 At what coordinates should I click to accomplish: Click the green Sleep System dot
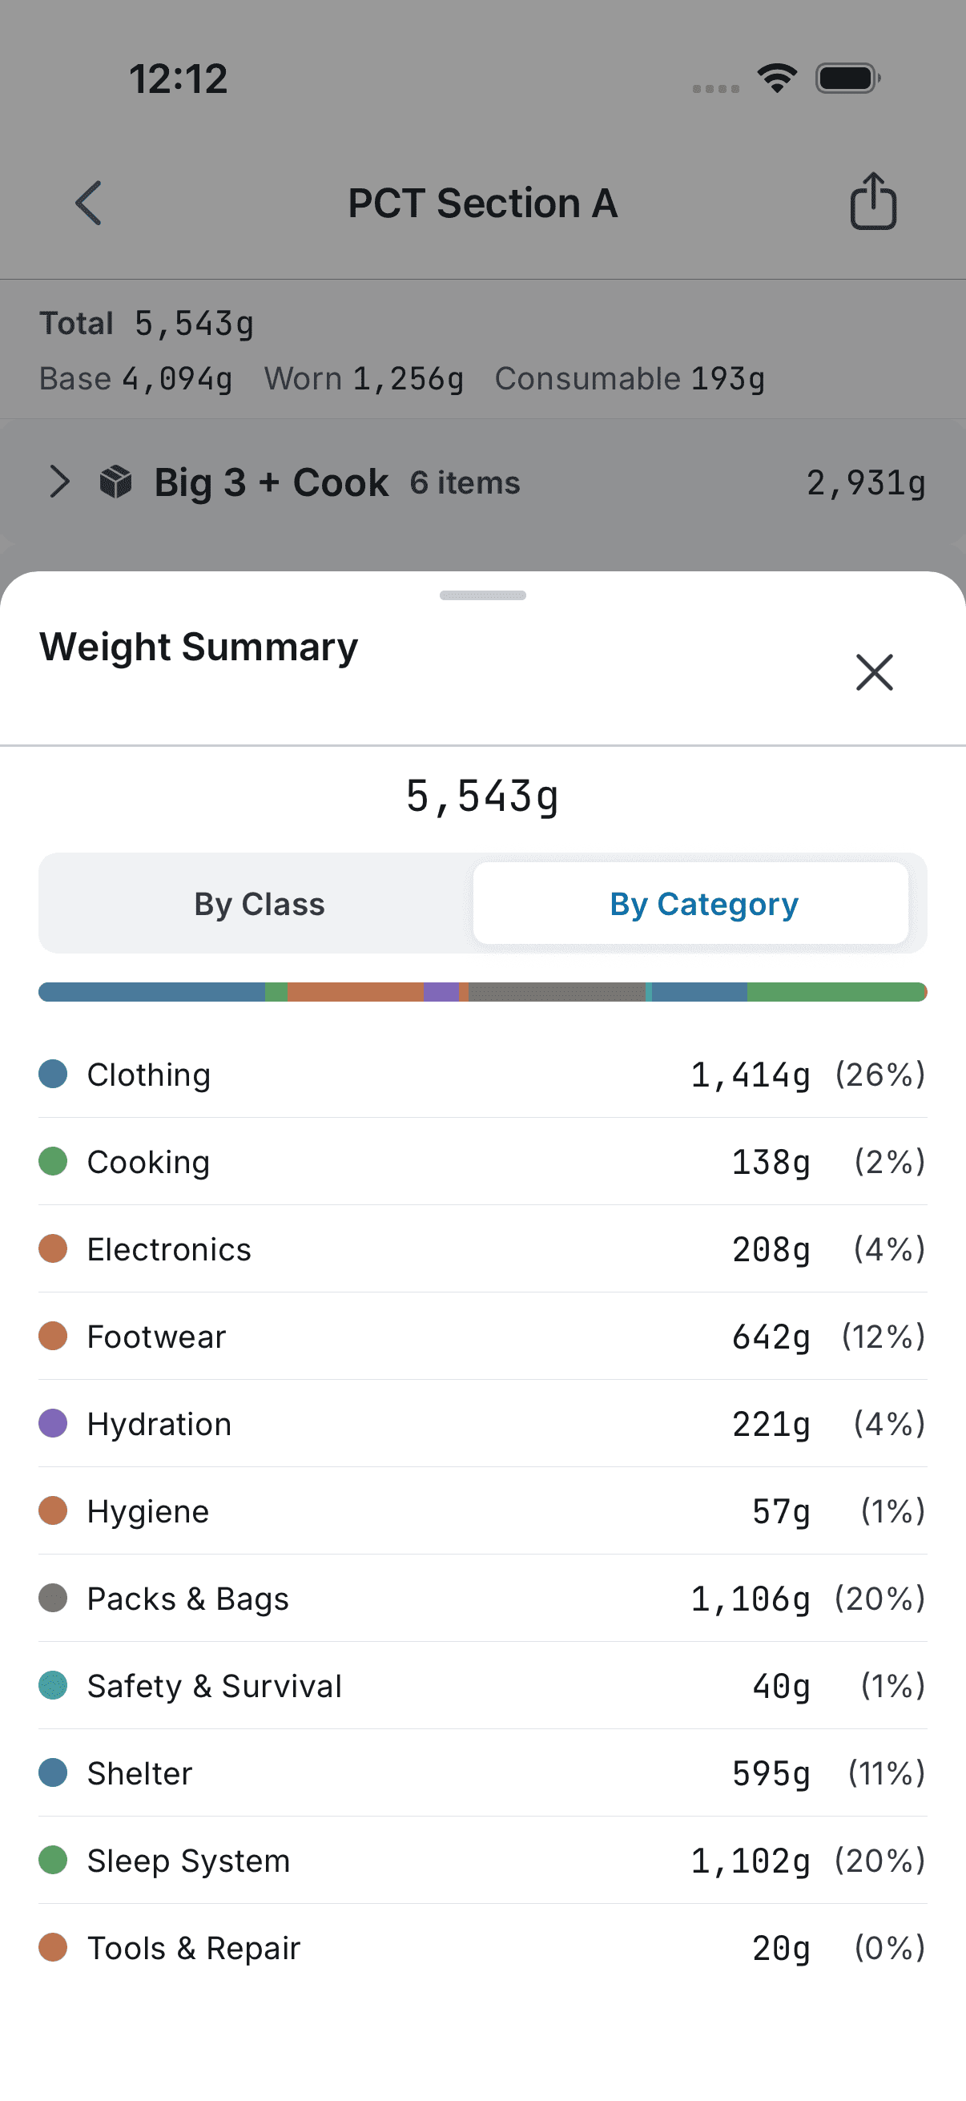[52, 1861]
